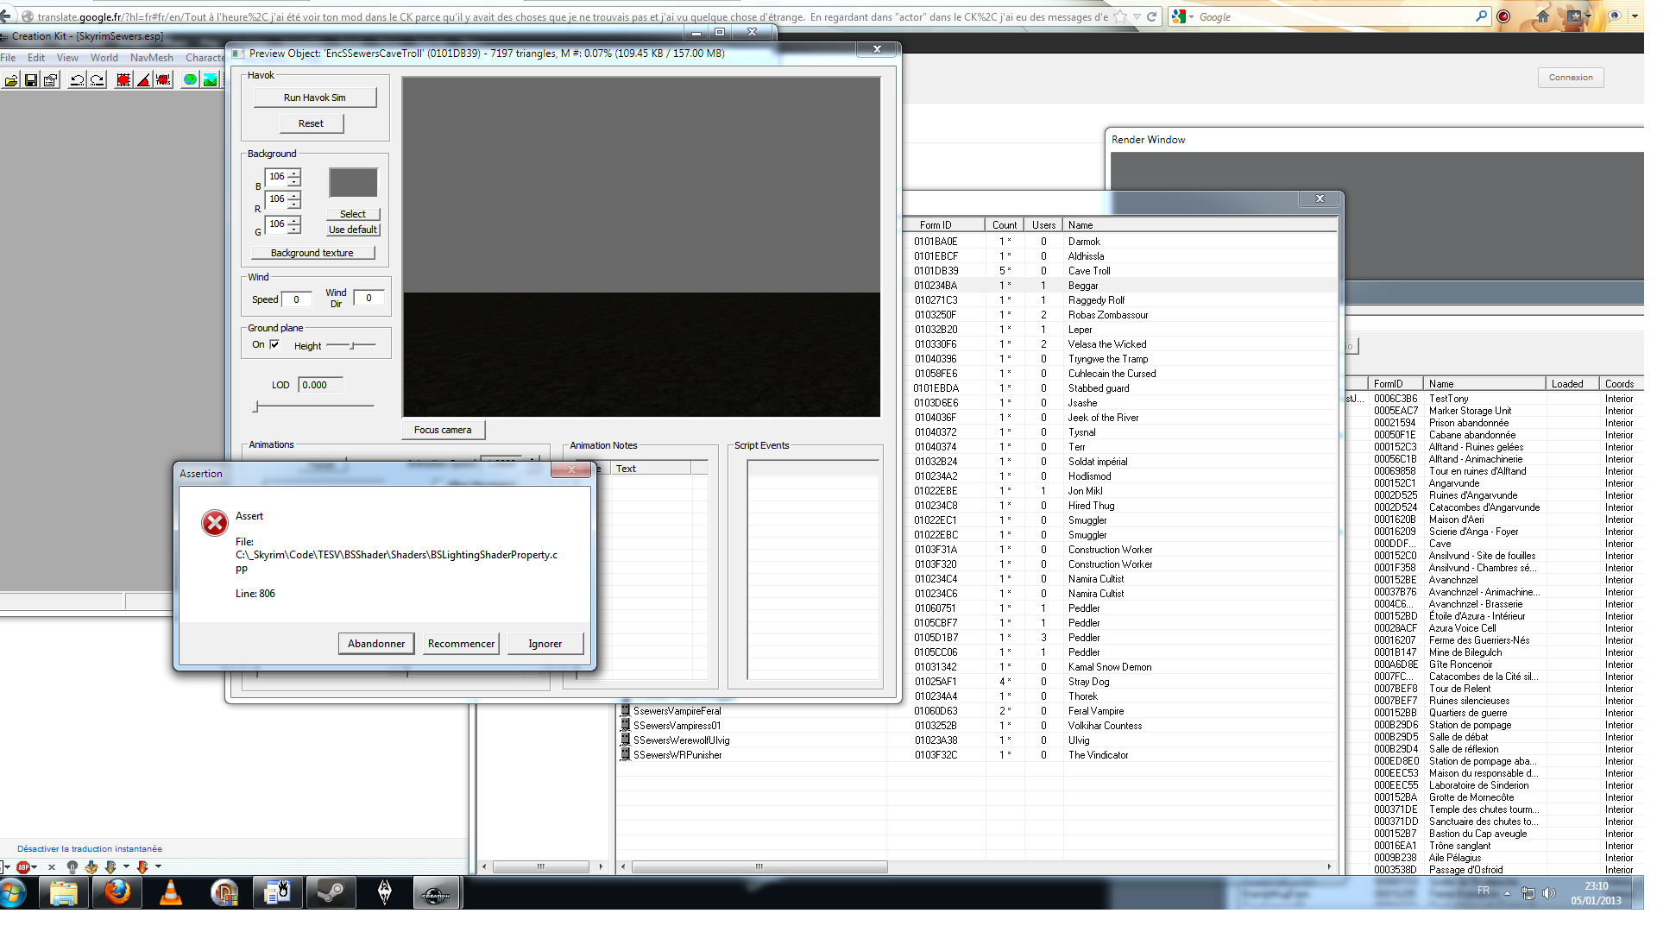This screenshot has height=932, width=1657.
Task: Toggle Snap to Angle red wedge icon
Action: click(x=143, y=80)
